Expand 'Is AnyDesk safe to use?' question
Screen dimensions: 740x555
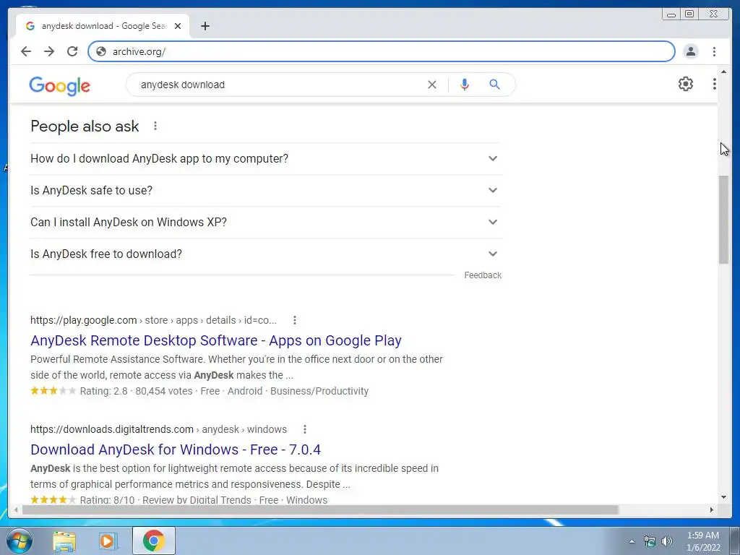pyautogui.click(x=266, y=190)
